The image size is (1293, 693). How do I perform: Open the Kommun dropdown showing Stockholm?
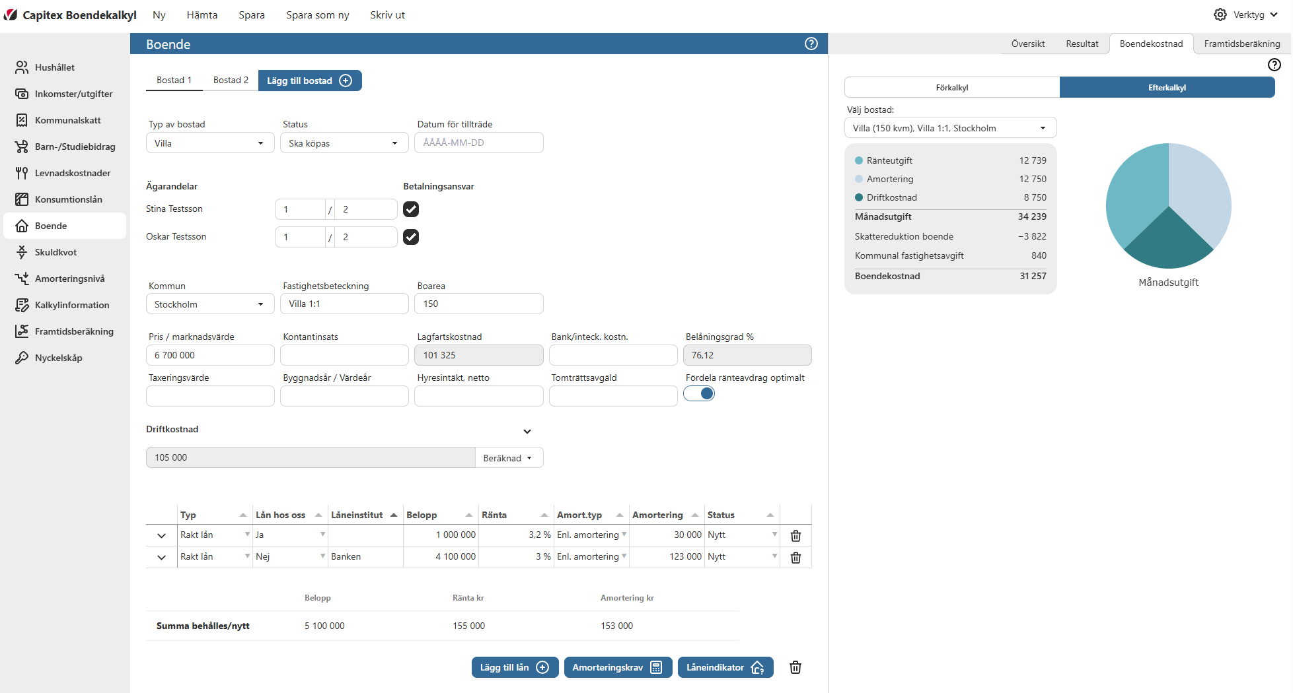click(209, 304)
